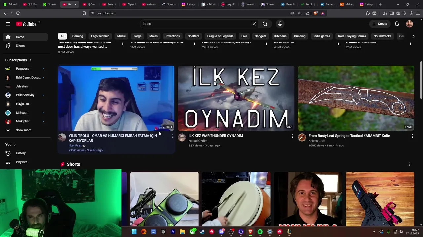Close the active YouTube tab

(75, 4)
